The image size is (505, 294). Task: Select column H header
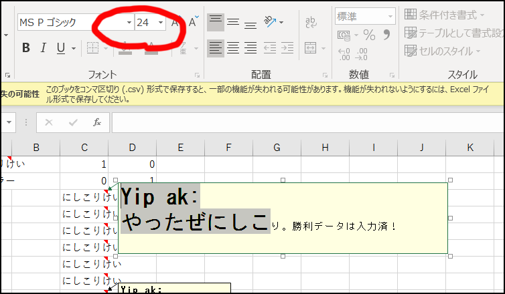click(325, 148)
